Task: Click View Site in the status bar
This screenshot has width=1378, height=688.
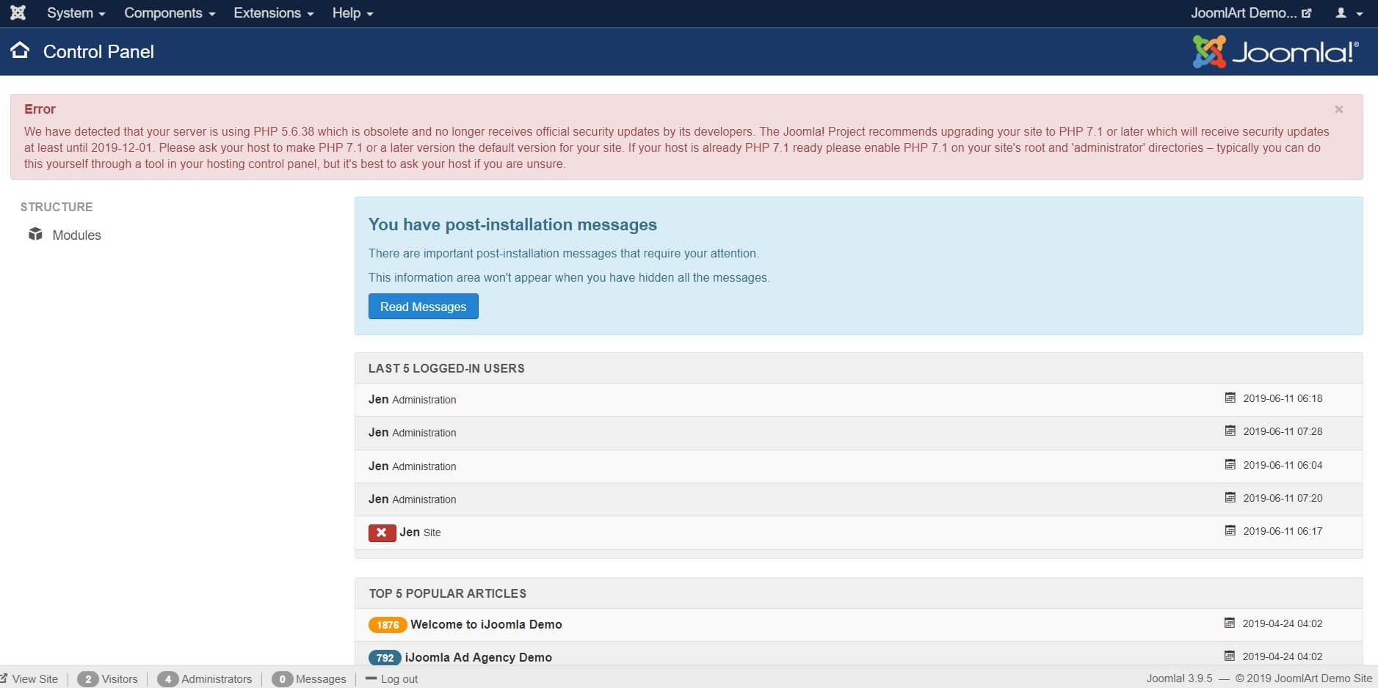Action: [34, 679]
